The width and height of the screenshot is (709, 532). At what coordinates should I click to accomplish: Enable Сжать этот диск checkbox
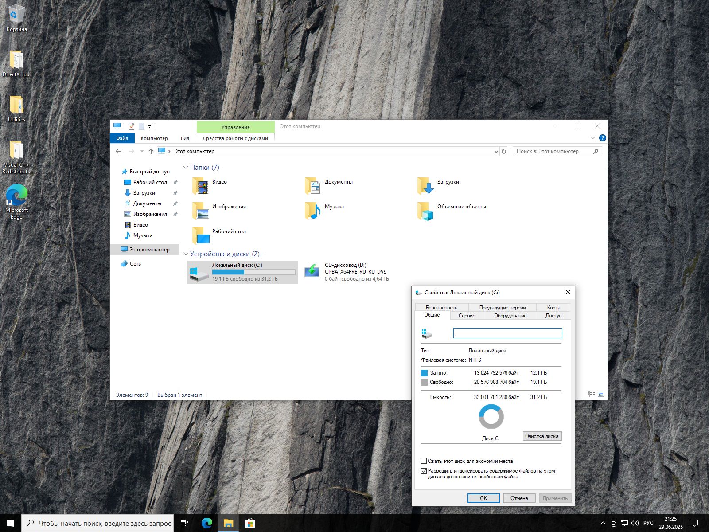pyautogui.click(x=424, y=461)
